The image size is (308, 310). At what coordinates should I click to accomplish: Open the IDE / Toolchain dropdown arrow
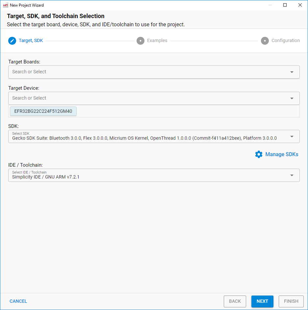292,175
